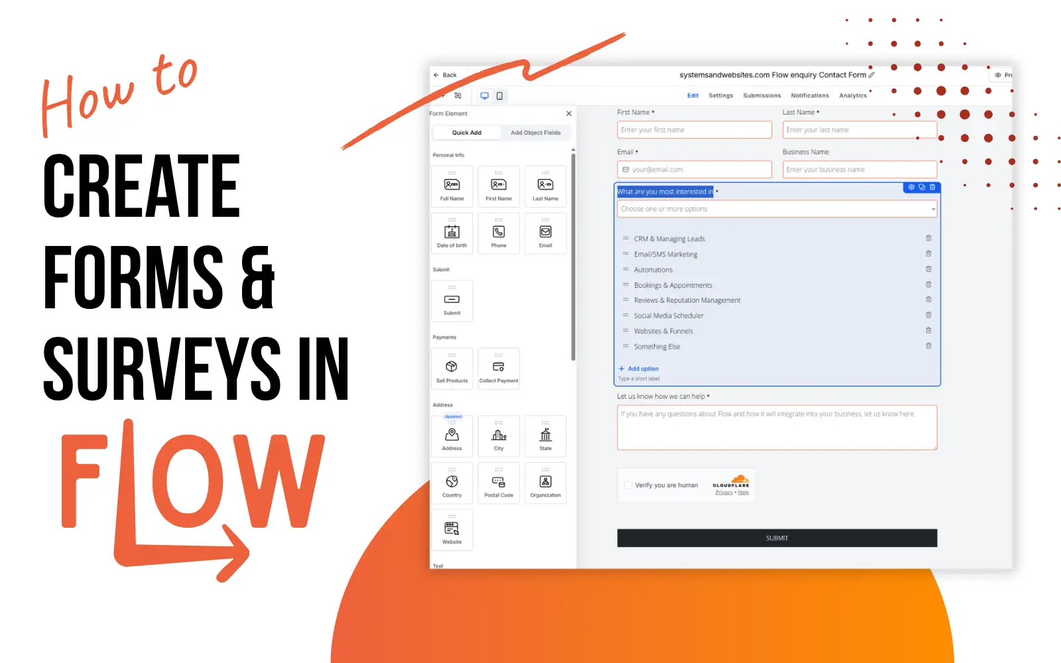This screenshot has height=663, width=1061.
Task: Add the Website element
Action: (452, 530)
